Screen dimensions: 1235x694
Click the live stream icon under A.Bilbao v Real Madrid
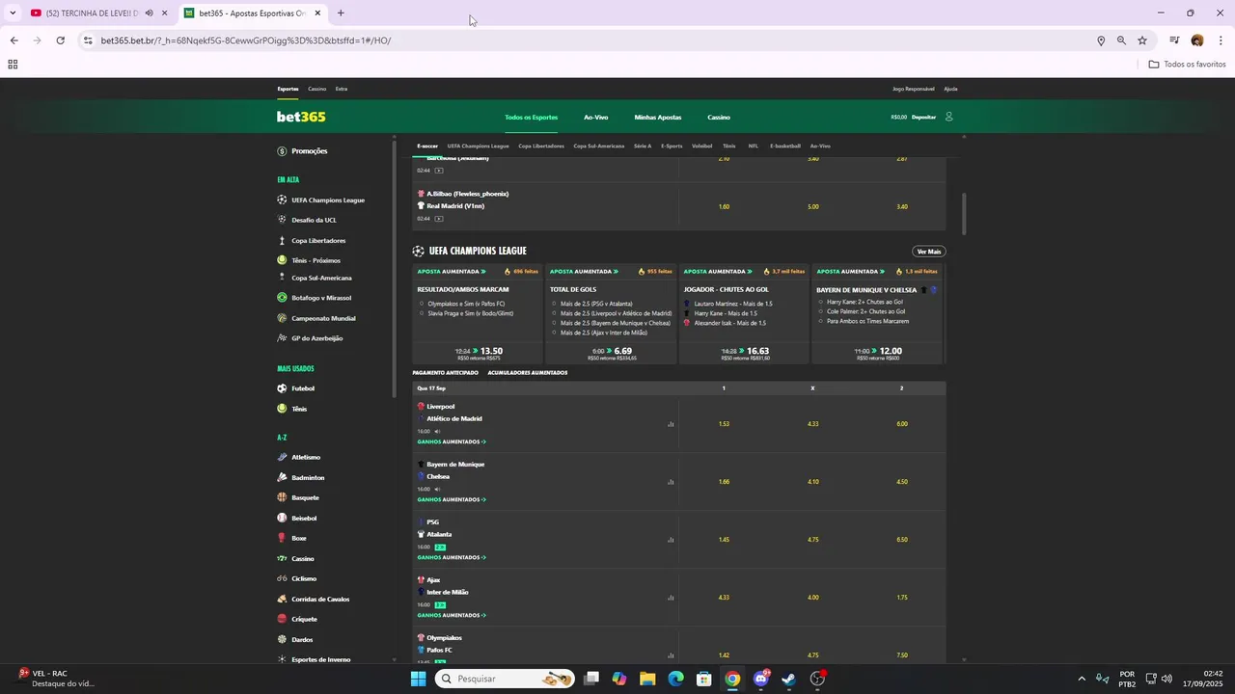(x=439, y=219)
